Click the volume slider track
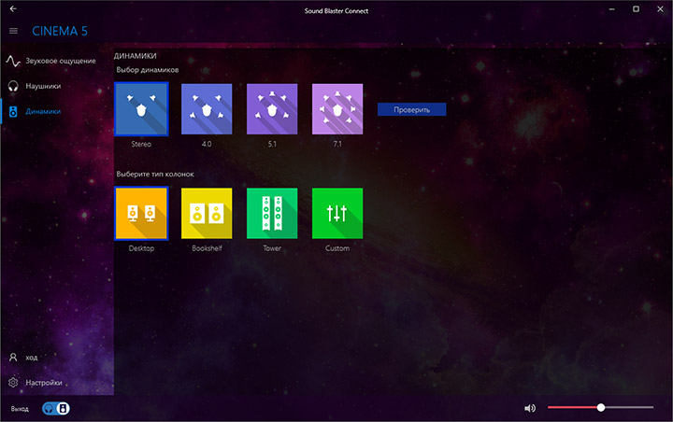The height and width of the screenshot is (422, 673). click(x=600, y=407)
